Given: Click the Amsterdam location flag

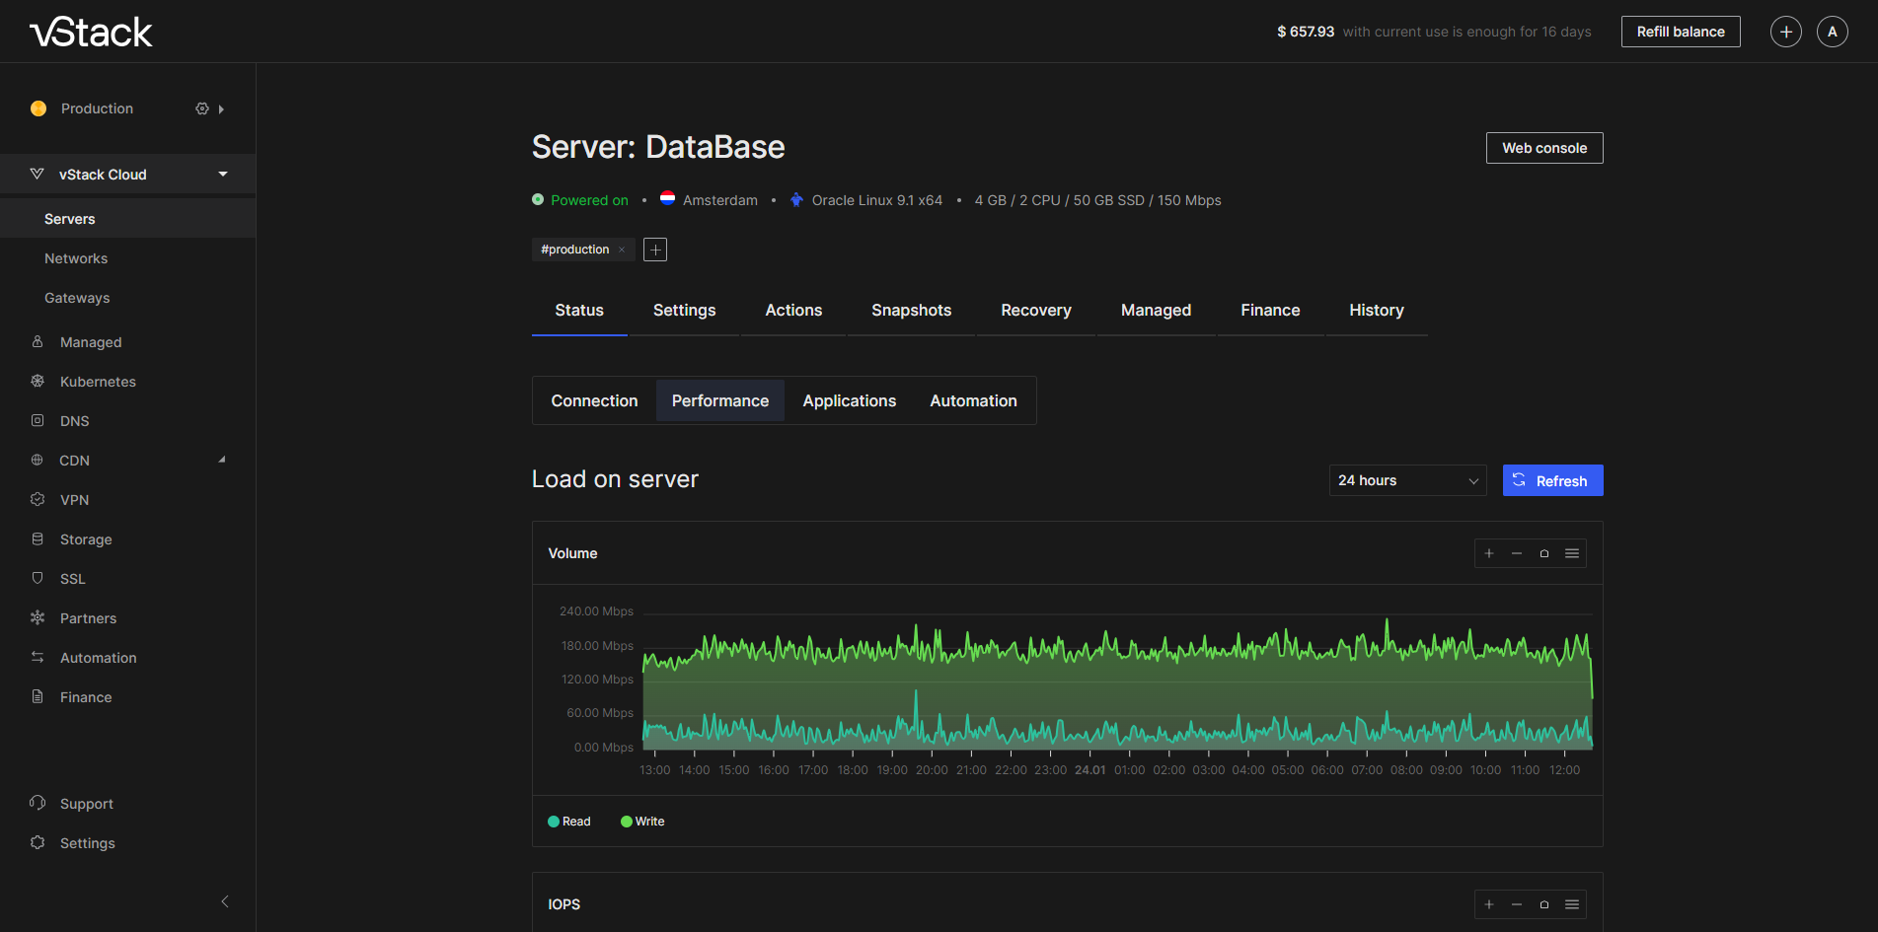Looking at the screenshot, I should pyautogui.click(x=668, y=199).
